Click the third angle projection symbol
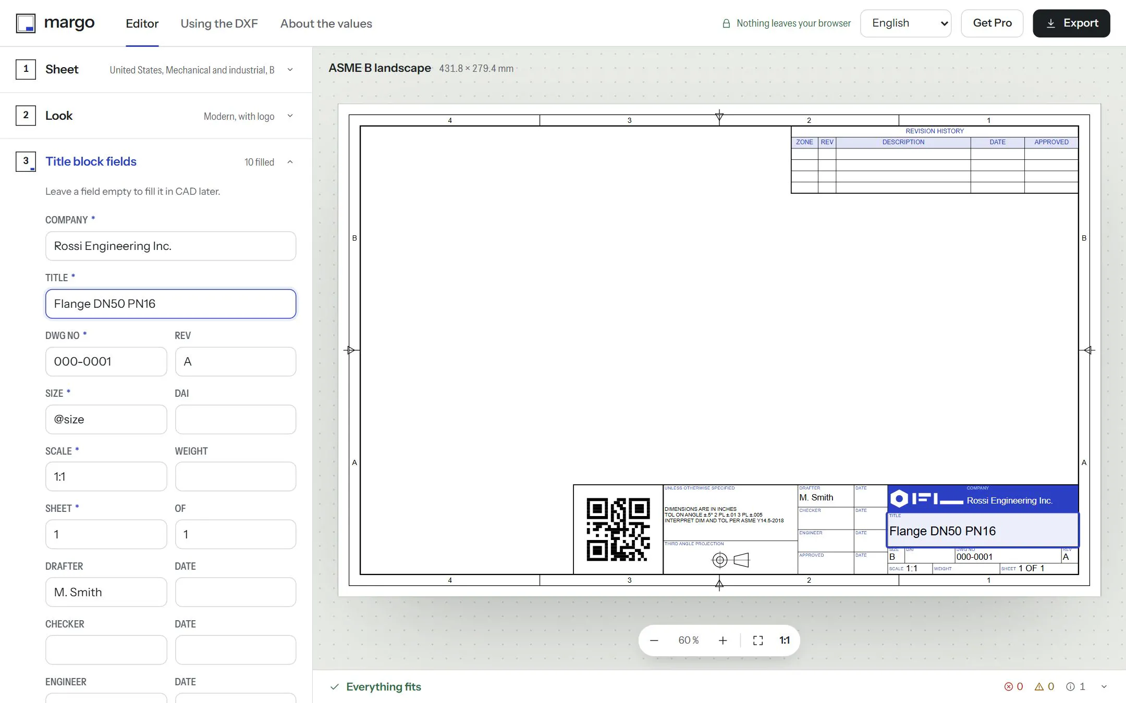 click(730, 560)
